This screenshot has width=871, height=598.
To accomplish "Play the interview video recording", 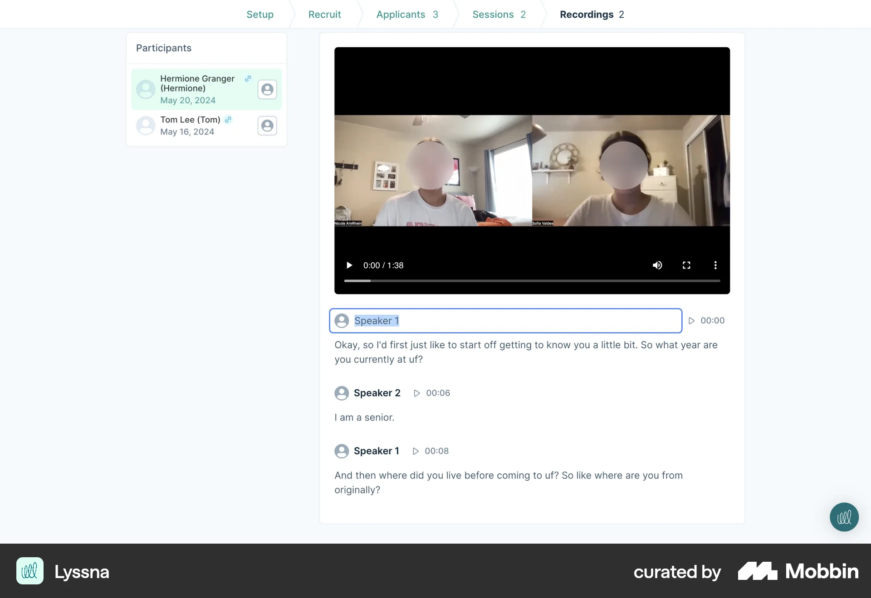I will coord(349,265).
